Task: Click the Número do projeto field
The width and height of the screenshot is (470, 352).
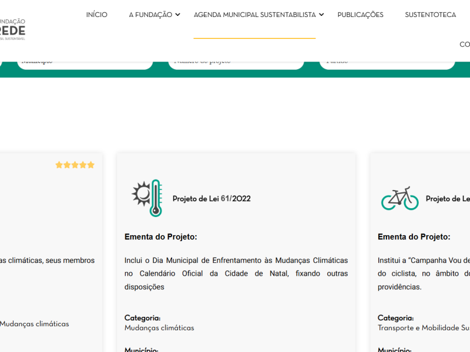Action: tap(236, 62)
